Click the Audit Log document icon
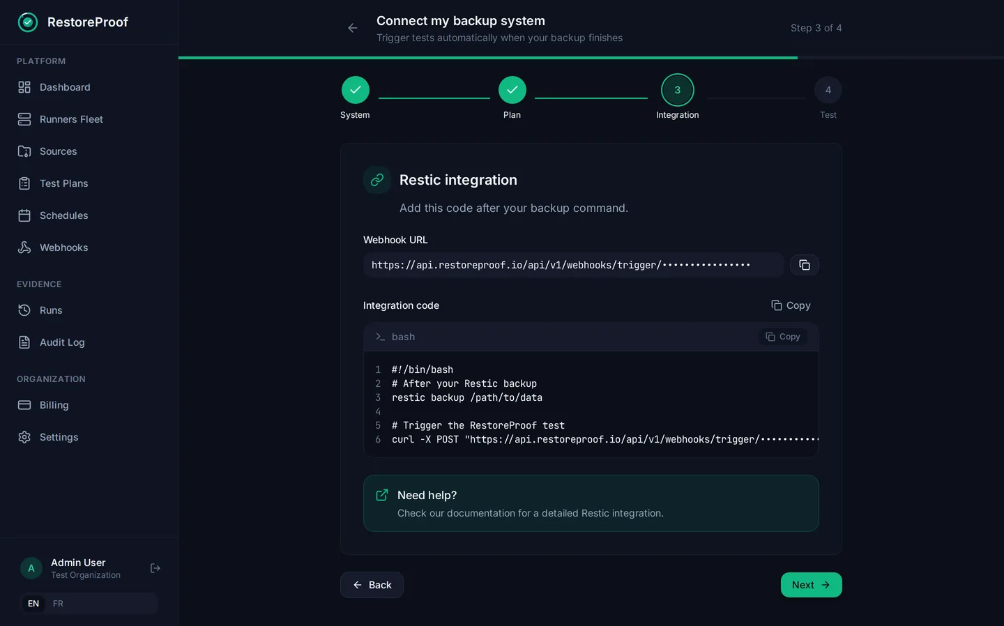This screenshot has height=626, width=1004. tap(24, 342)
